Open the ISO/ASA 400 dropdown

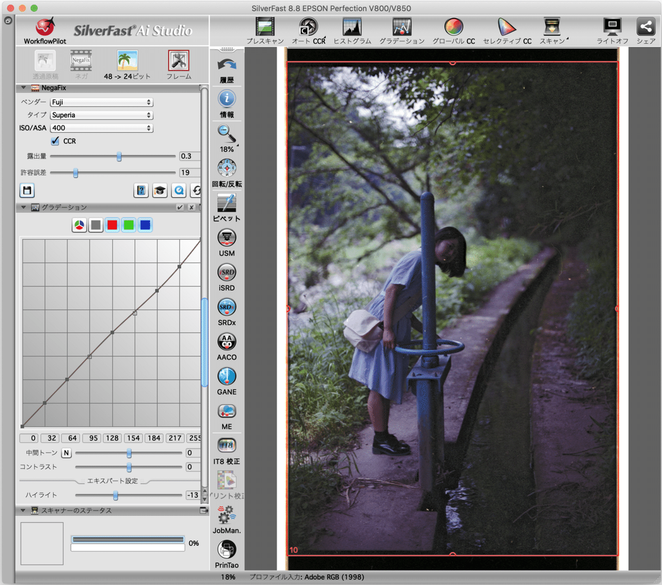(102, 128)
